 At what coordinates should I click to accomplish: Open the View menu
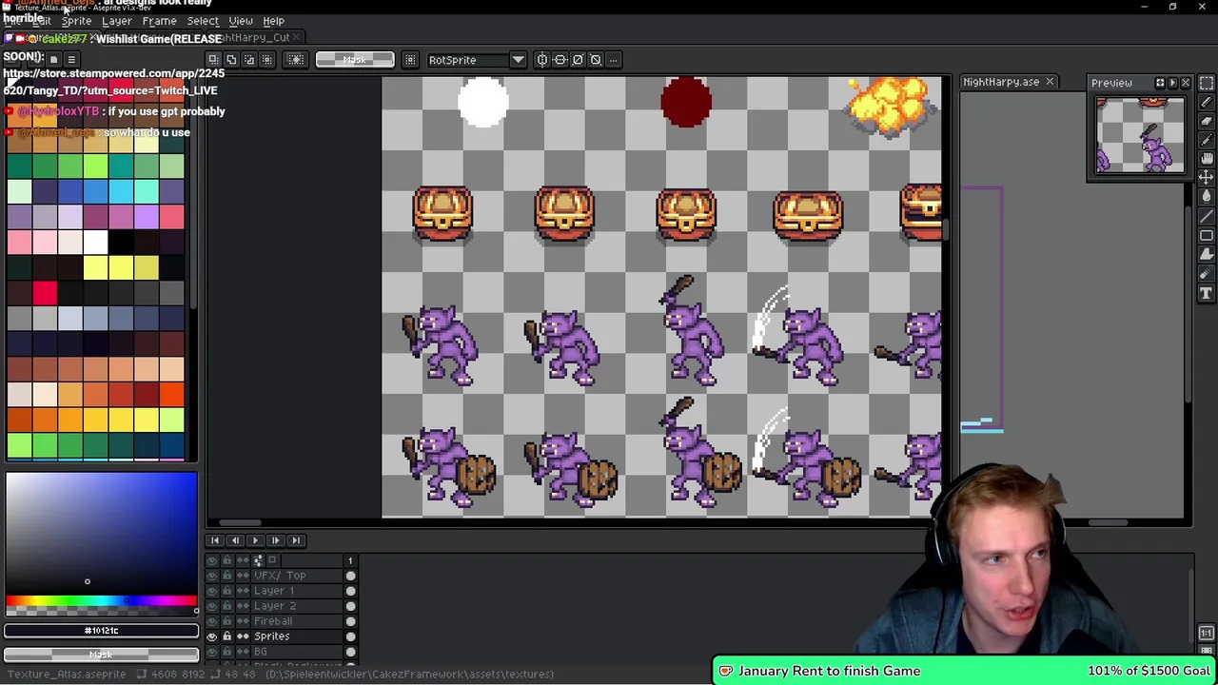[241, 21]
